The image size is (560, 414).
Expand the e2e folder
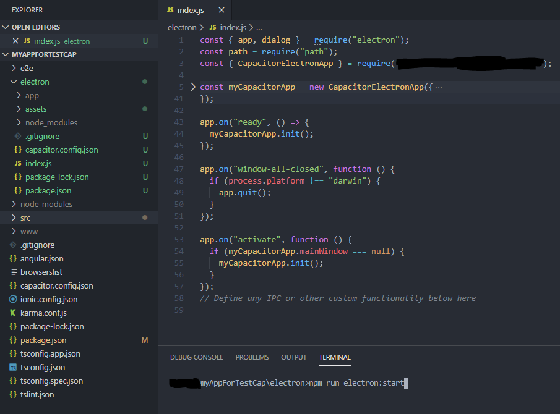click(x=14, y=68)
